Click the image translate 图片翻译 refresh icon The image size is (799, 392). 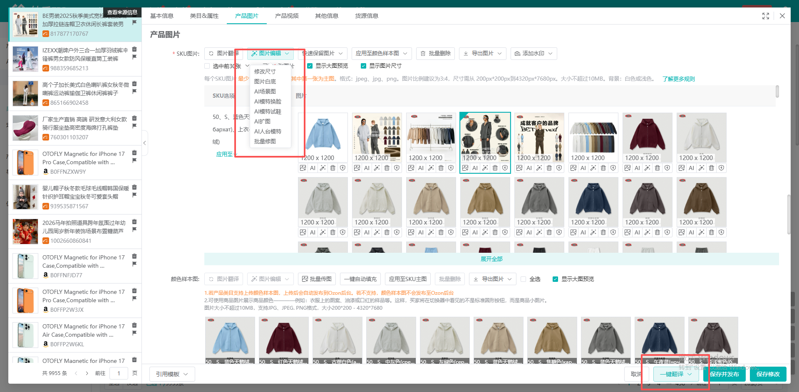click(211, 53)
